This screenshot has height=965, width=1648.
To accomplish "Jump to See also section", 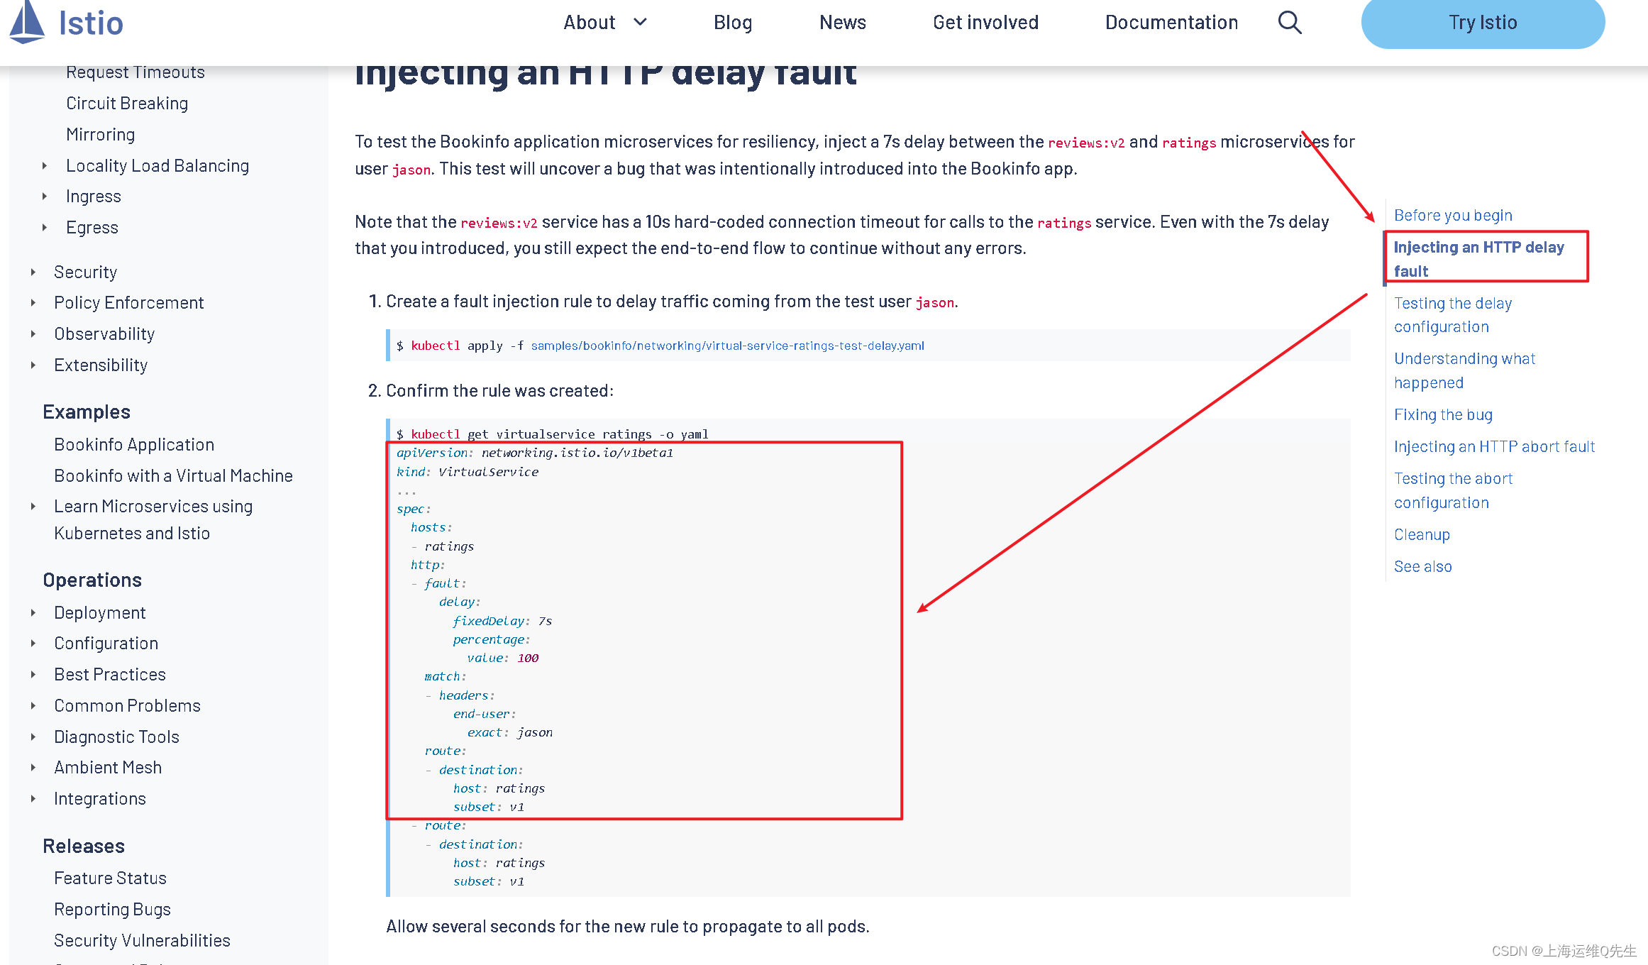I will pos(1422,566).
